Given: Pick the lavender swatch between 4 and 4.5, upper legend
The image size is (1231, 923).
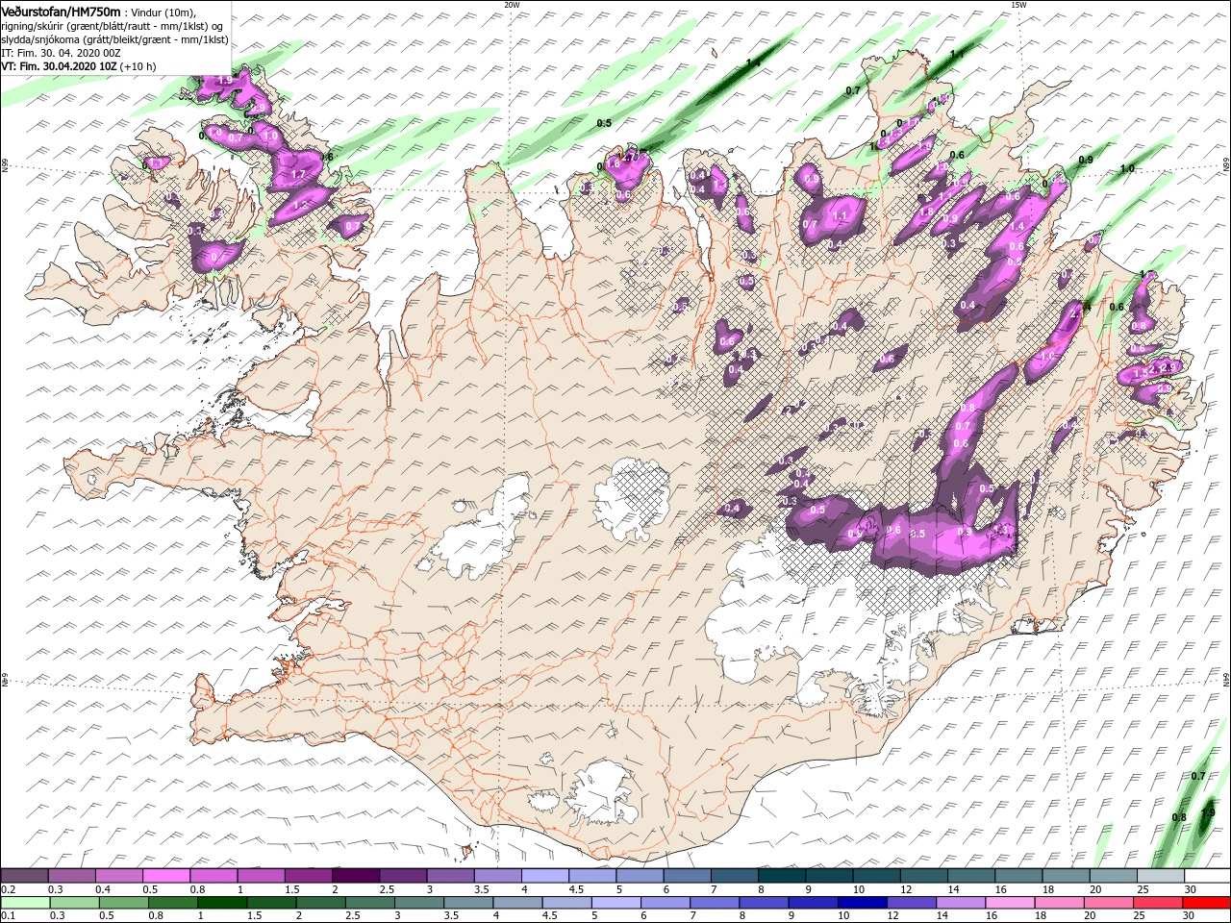Looking at the screenshot, I should 544,876.
